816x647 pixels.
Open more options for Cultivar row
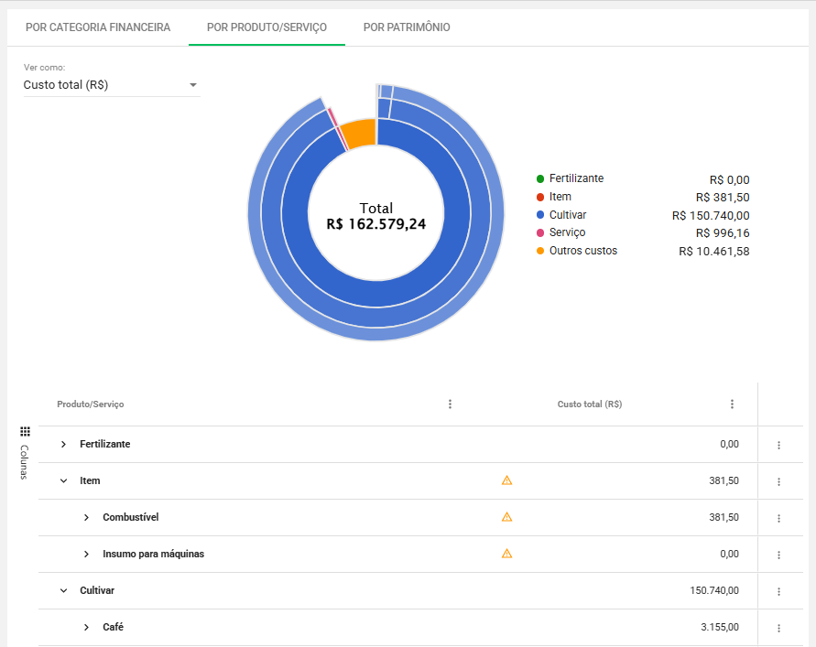(778, 591)
